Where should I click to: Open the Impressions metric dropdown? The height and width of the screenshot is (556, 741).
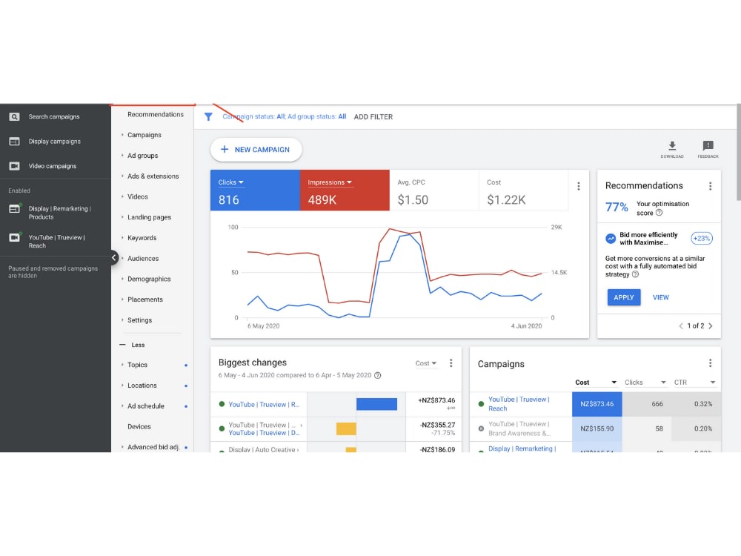coord(330,182)
